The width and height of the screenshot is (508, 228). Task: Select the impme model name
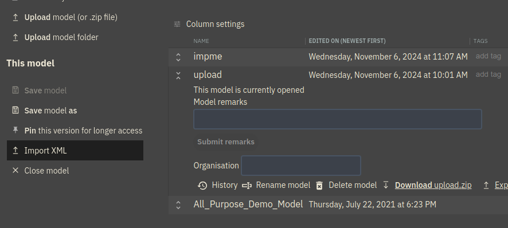pyautogui.click(x=208, y=56)
